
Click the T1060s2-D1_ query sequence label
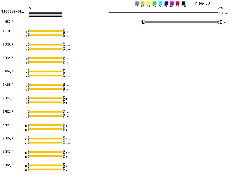point(12,12)
